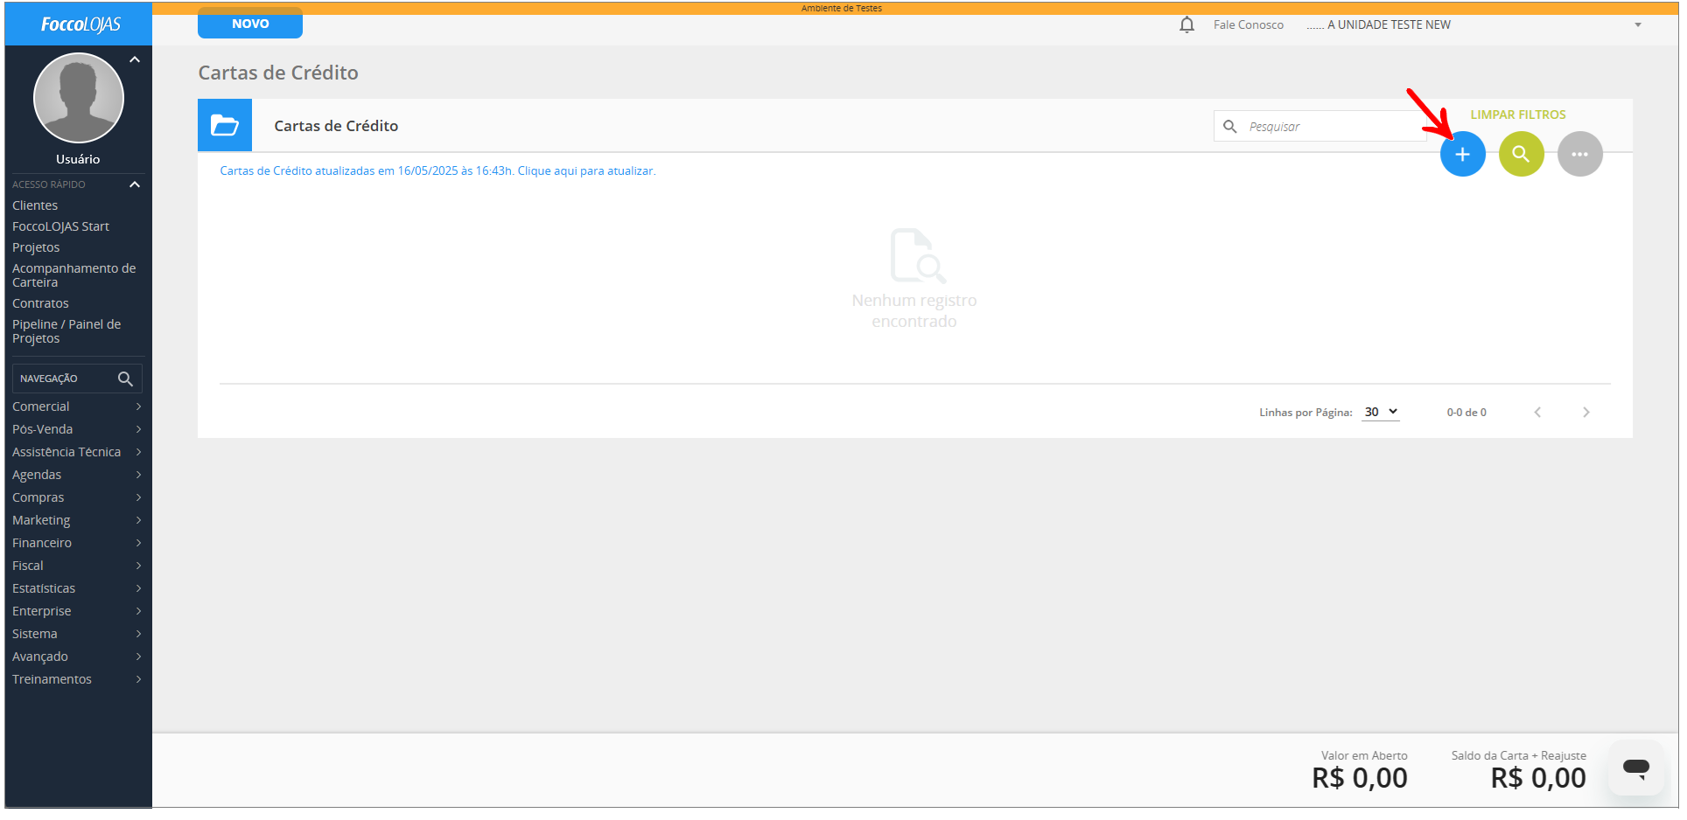Expand the Enterprise menu
Viewport: 1687px width, 820px height.
coord(77,611)
